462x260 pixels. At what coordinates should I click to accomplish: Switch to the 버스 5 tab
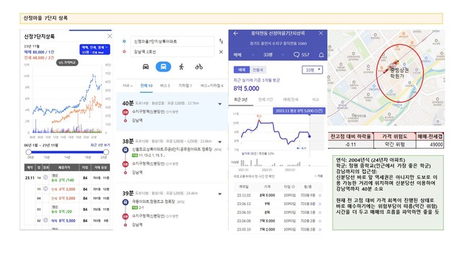[x=165, y=85]
